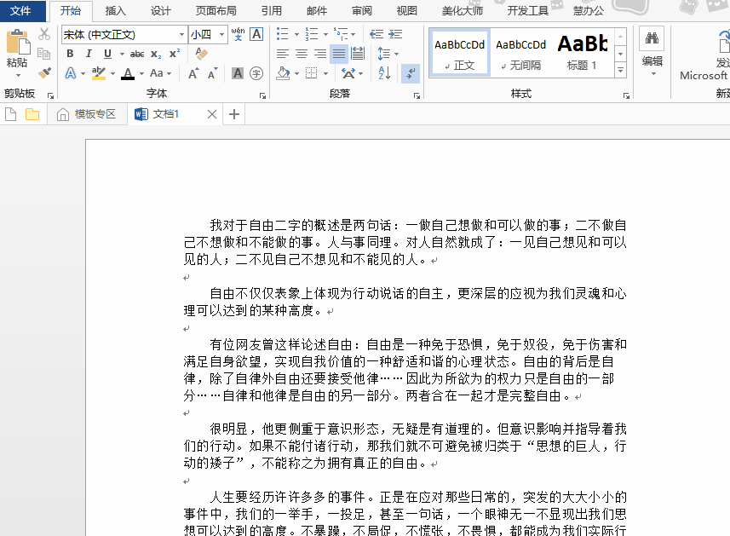The height and width of the screenshot is (536, 730).
Task: Open the borders dropdown arrow
Action: coord(326,73)
